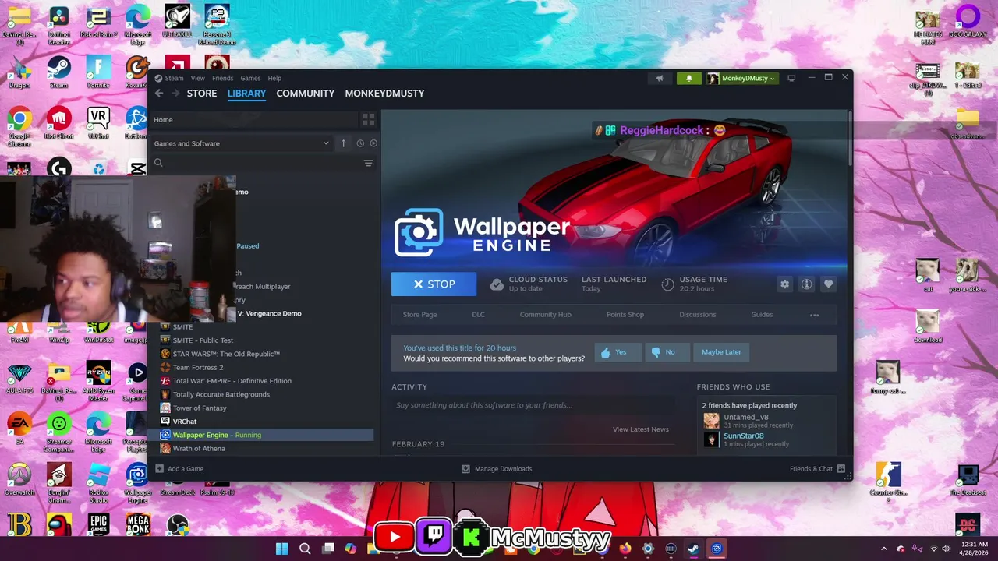998x561 pixels.
Task: Open the Friends menu
Action: coord(222,78)
